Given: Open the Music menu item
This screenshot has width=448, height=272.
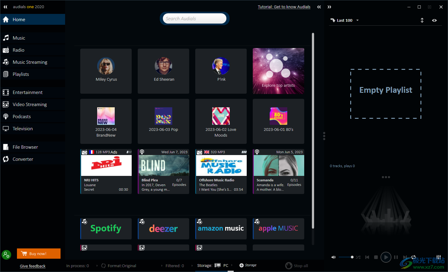Looking at the screenshot, I should (33, 38).
